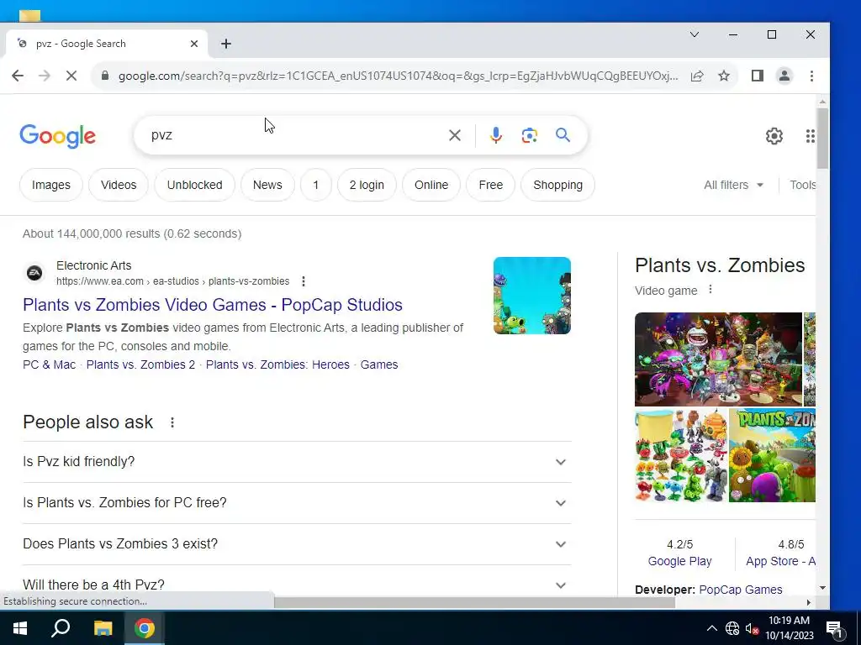This screenshot has width=861, height=645.
Task: Open the EA result thumbnail image
Action: (x=531, y=296)
